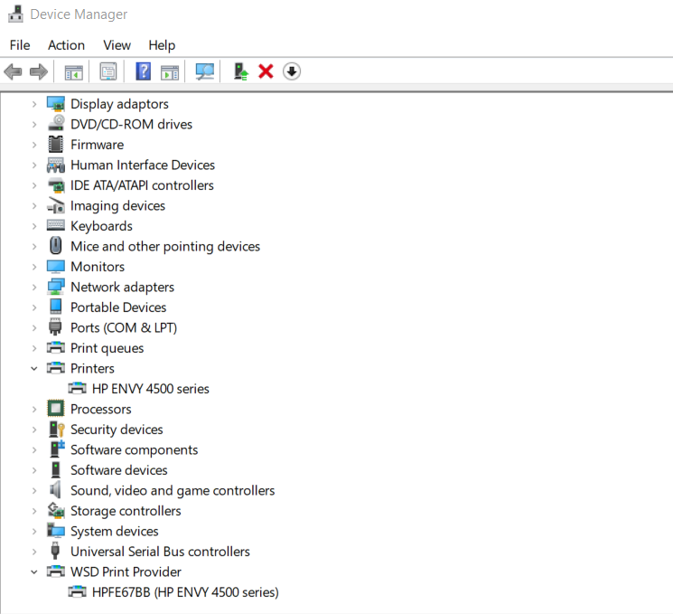This screenshot has width=673, height=614.
Task: Collapse the WSD Print Provider node
Action: pos(34,571)
